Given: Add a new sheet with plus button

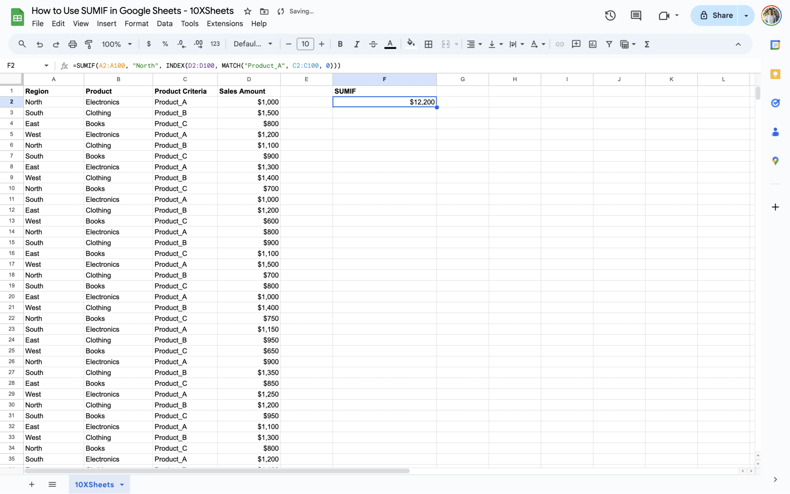Looking at the screenshot, I should click(x=32, y=484).
